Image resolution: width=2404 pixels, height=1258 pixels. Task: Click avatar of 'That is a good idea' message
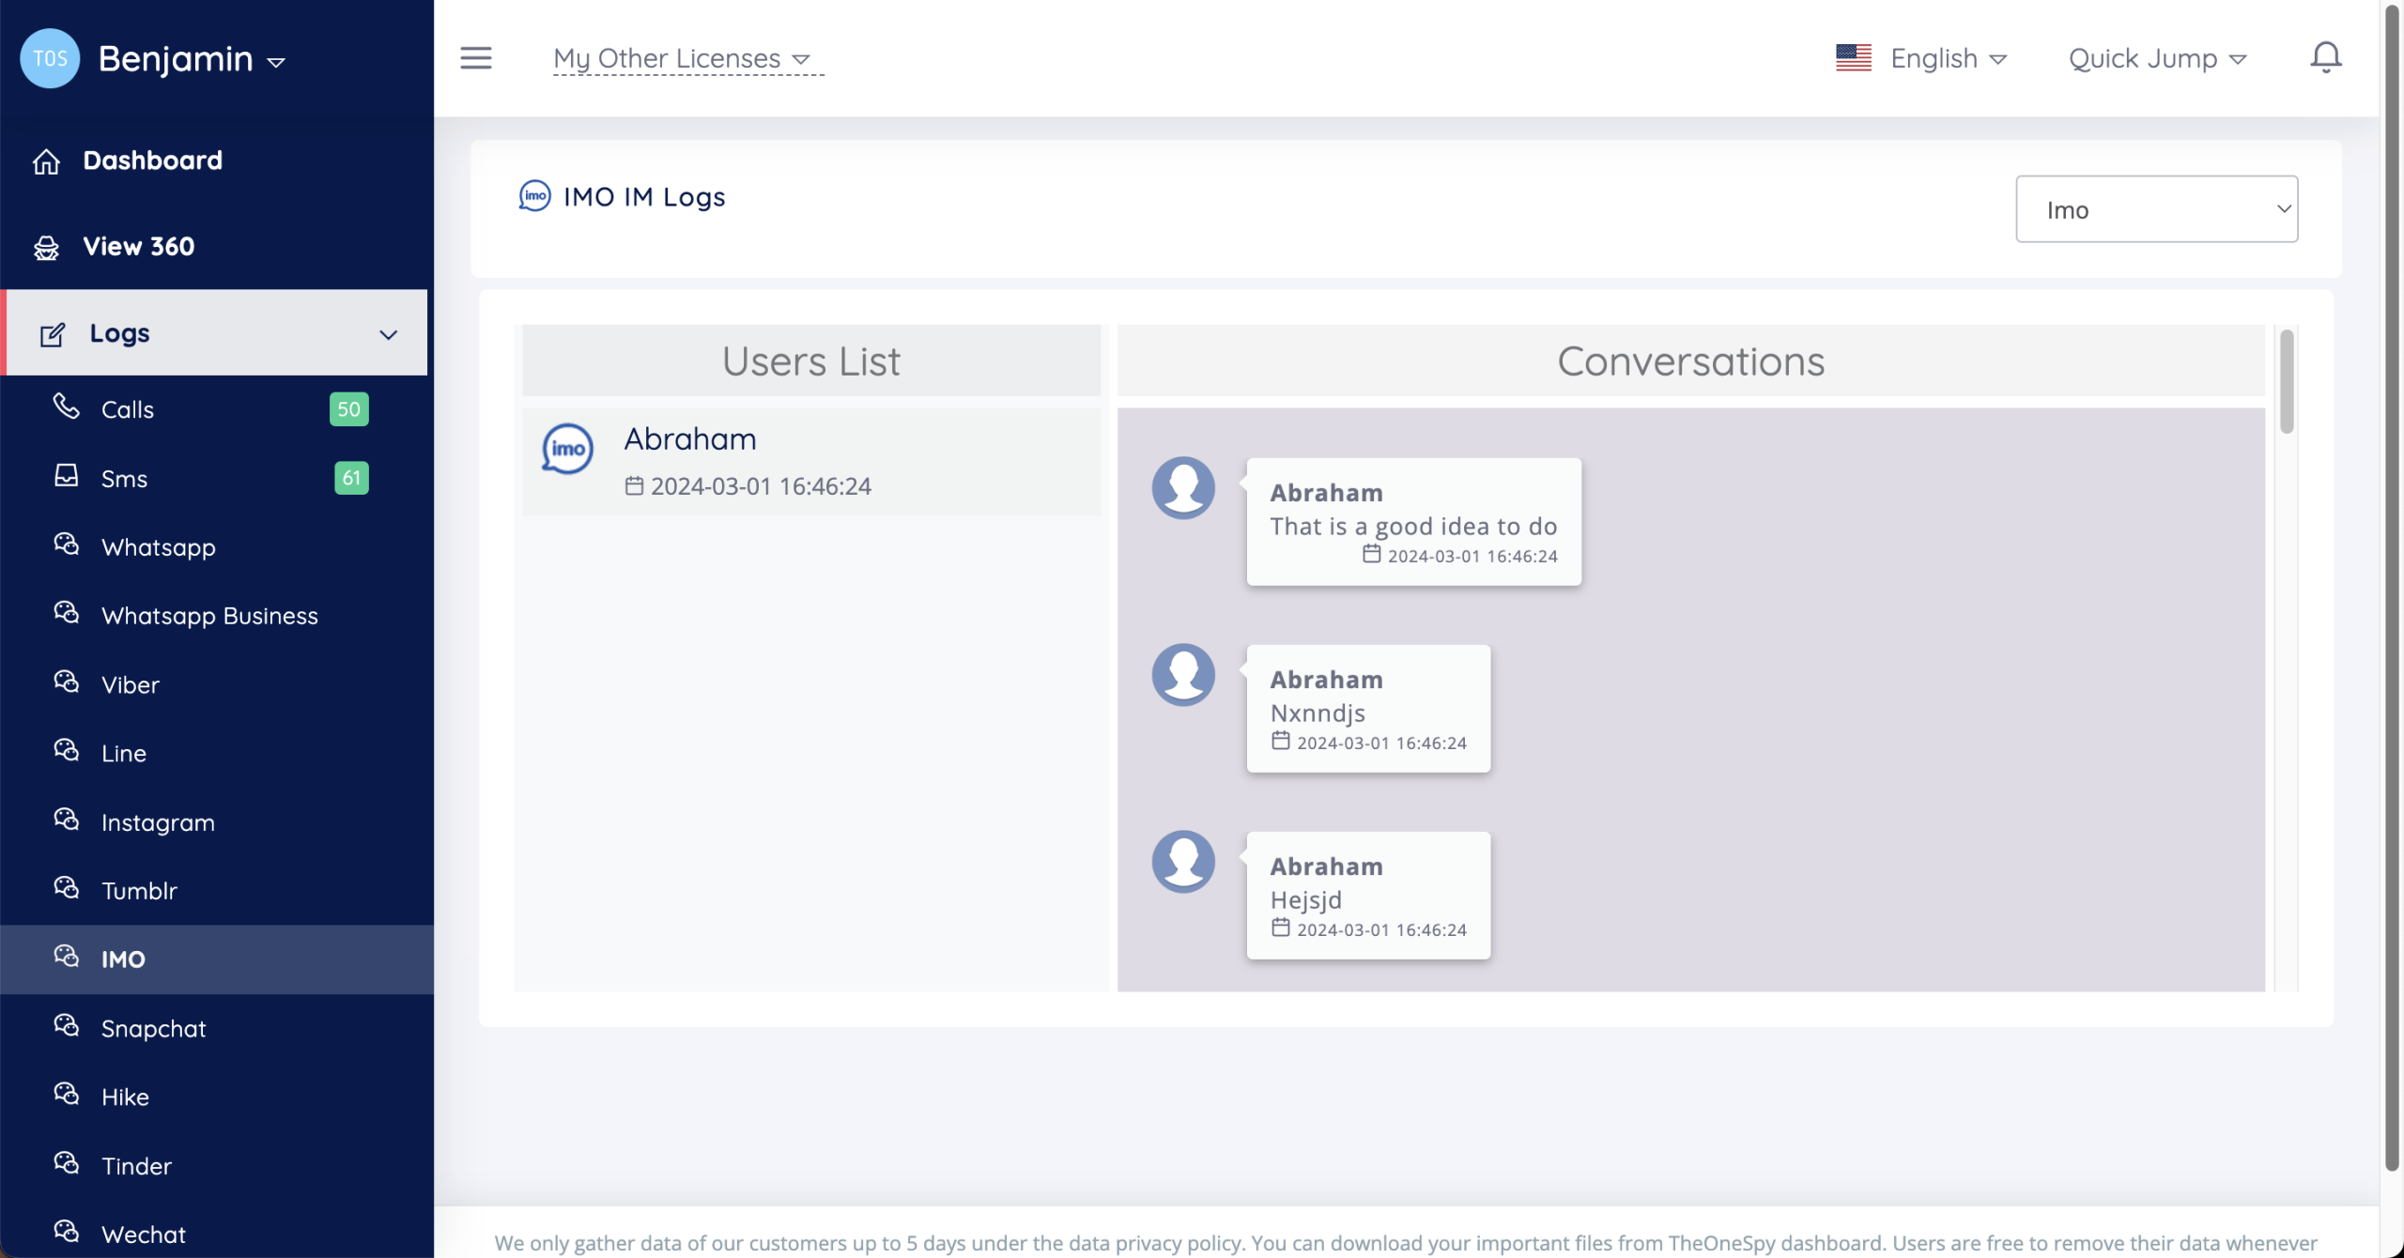click(x=1183, y=488)
